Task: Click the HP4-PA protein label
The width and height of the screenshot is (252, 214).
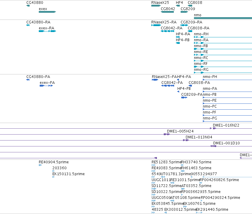Action: coord(184,77)
